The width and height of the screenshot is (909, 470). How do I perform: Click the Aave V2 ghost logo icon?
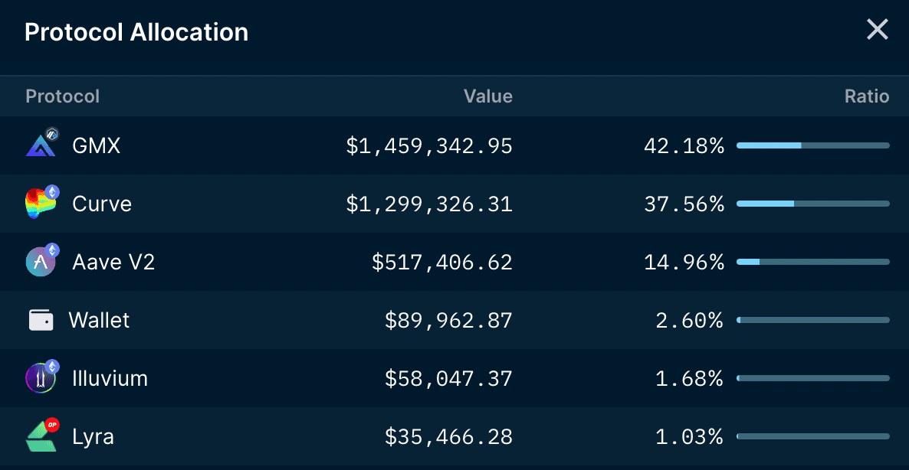41,262
